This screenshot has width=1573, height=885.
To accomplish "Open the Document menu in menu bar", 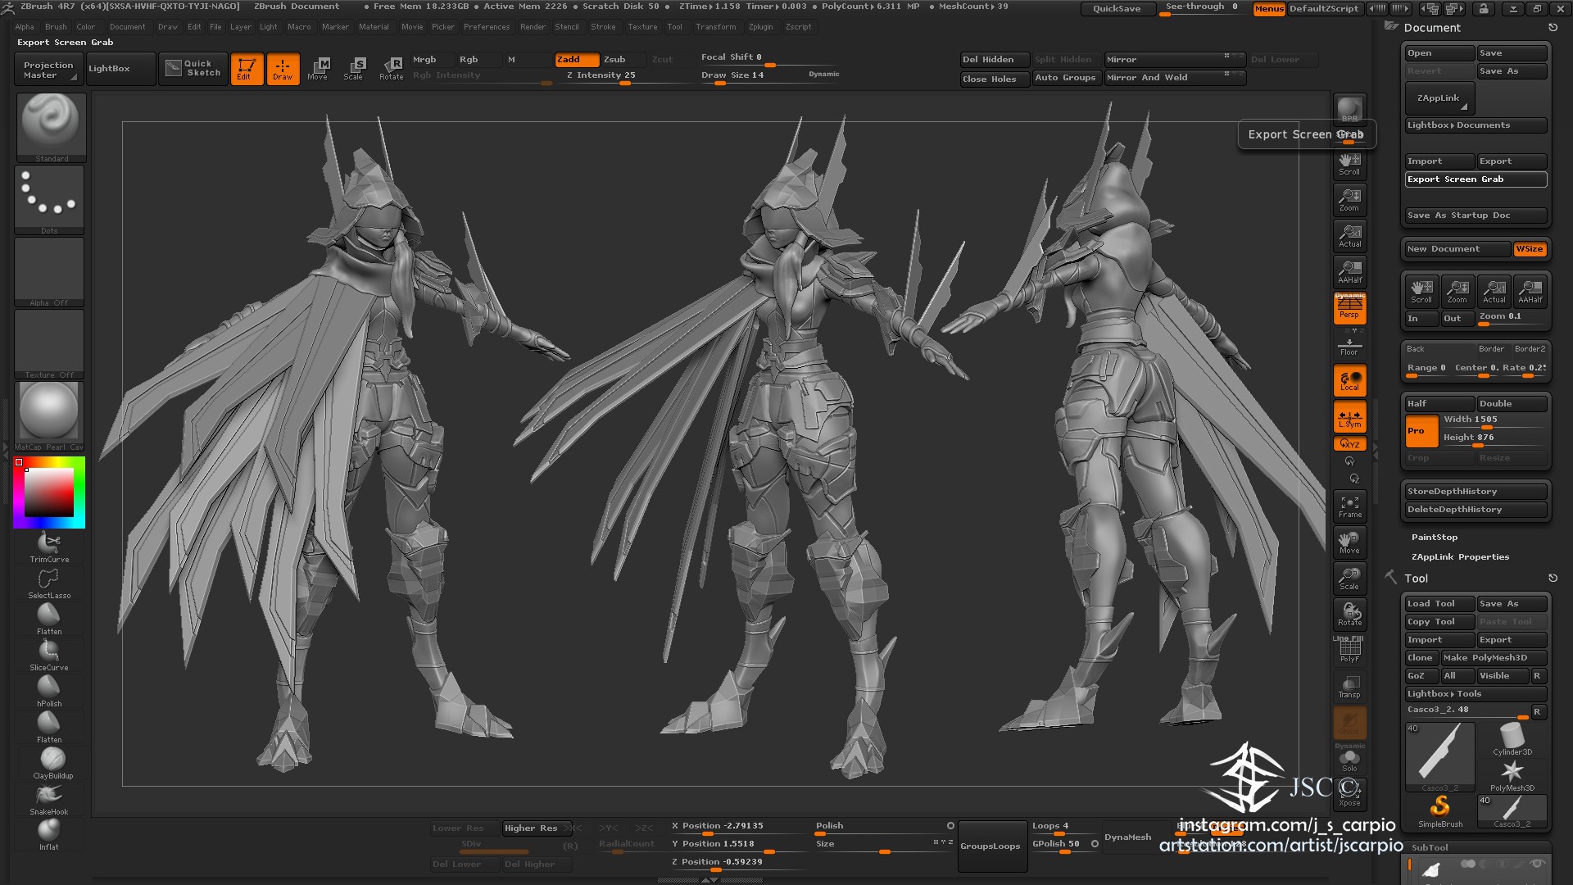I will (128, 27).
